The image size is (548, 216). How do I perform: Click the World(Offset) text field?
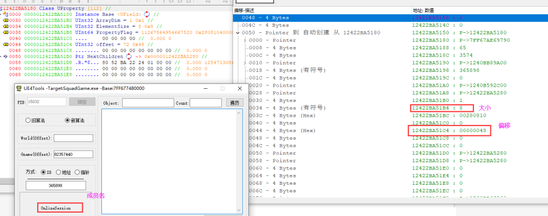pos(73,138)
